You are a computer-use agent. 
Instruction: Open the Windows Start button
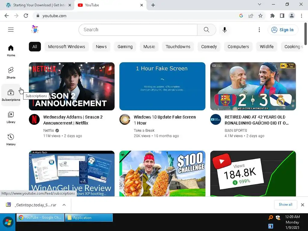click(x=8, y=222)
